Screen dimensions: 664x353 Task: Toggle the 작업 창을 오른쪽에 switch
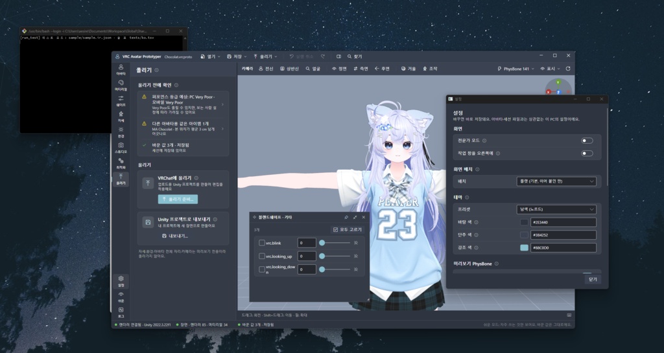(x=587, y=154)
